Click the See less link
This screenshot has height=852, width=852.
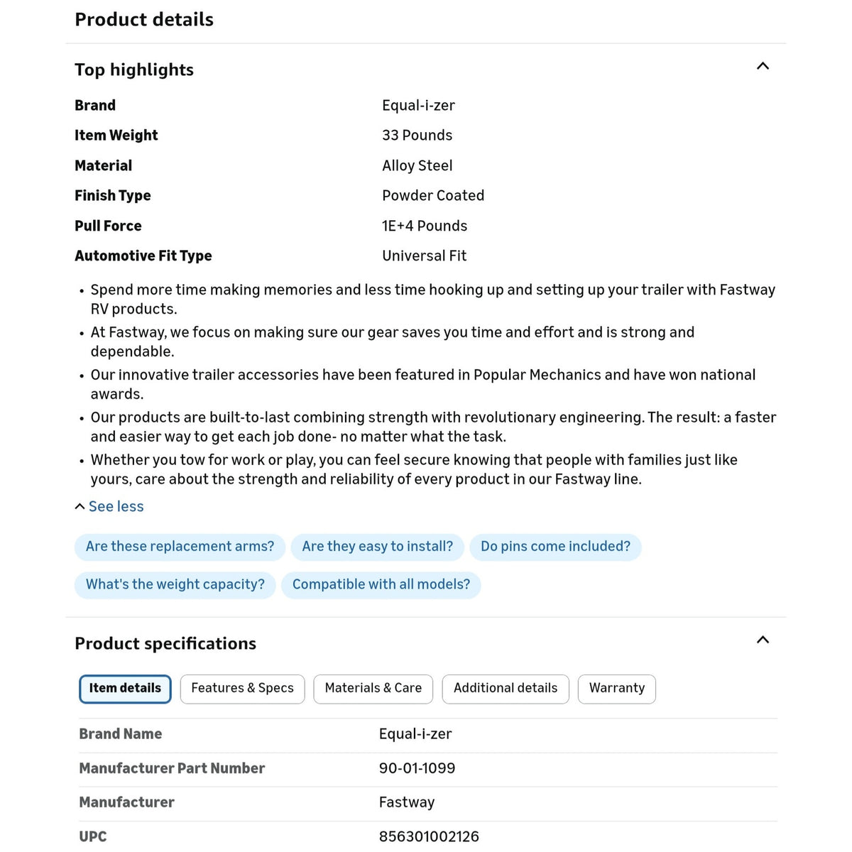116,506
